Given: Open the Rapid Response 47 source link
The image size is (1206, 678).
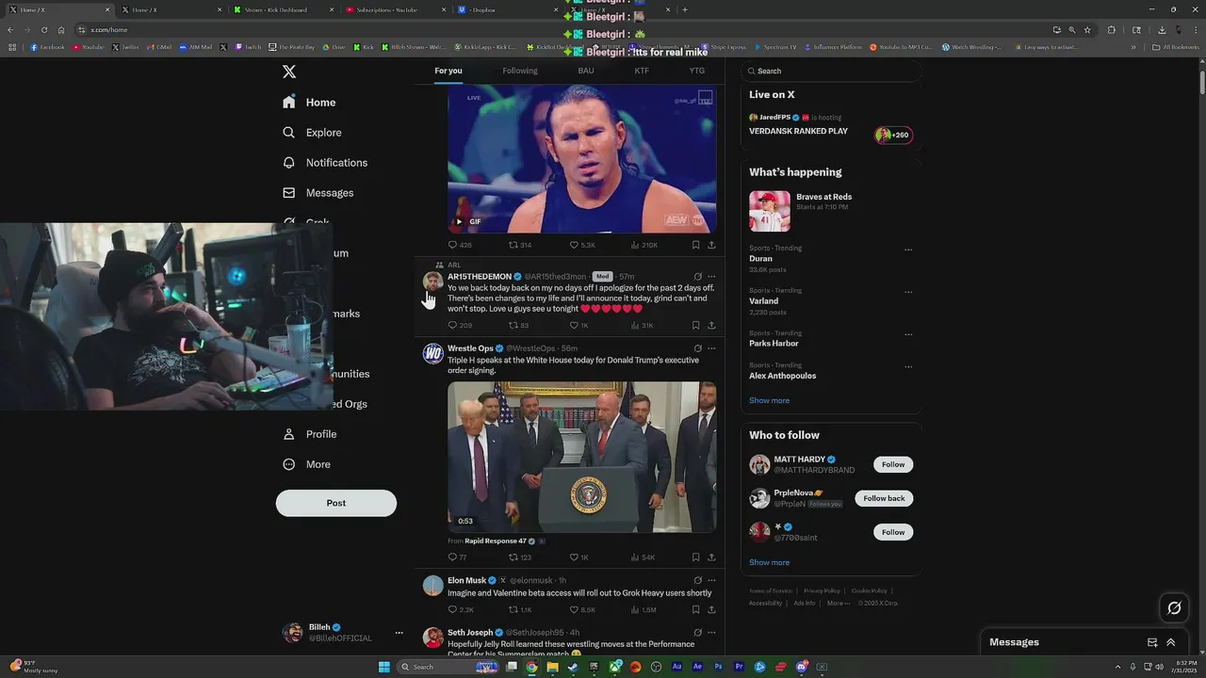Looking at the screenshot, I should click(x=496, y=541).
